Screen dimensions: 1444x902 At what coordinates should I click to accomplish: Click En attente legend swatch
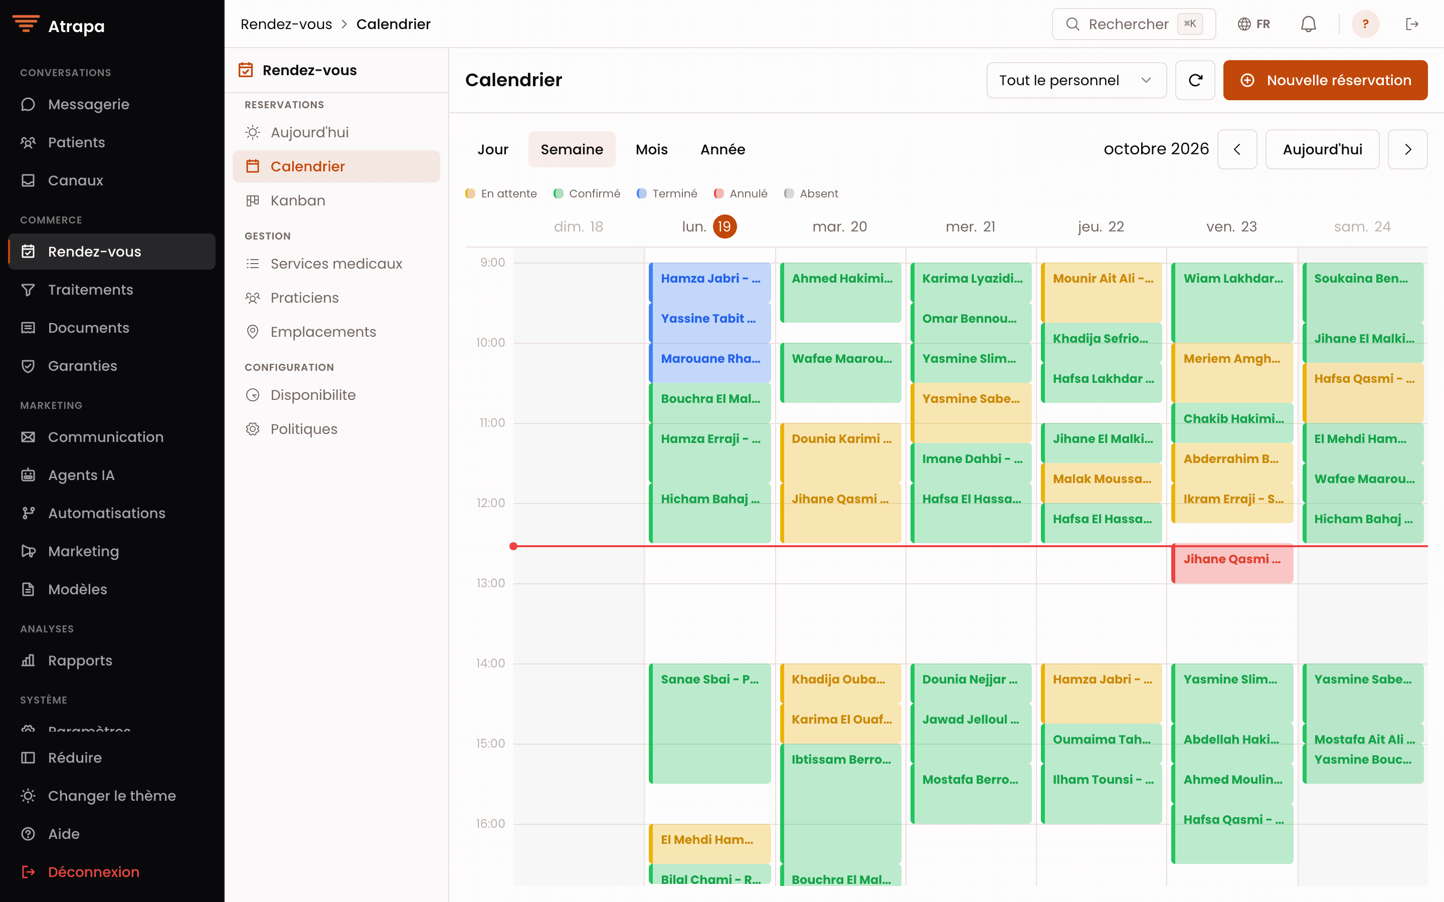point(470,193)
